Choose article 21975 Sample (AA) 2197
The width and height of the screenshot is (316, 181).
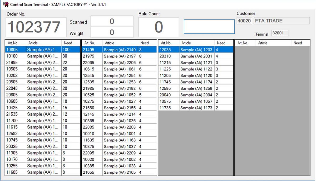point(119,56)
